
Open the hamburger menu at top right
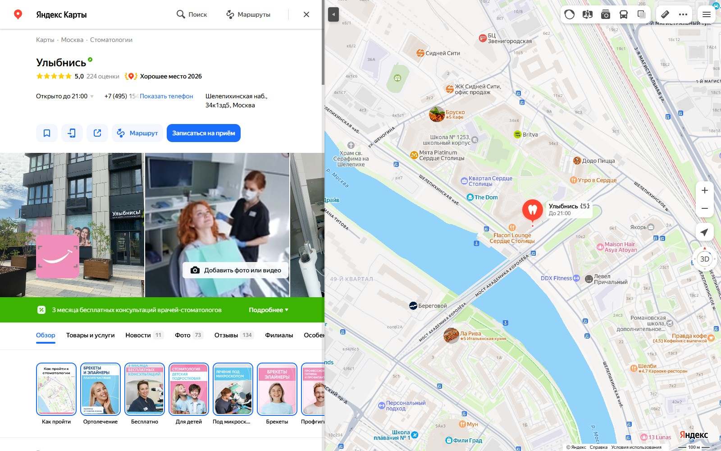[707, 14]
